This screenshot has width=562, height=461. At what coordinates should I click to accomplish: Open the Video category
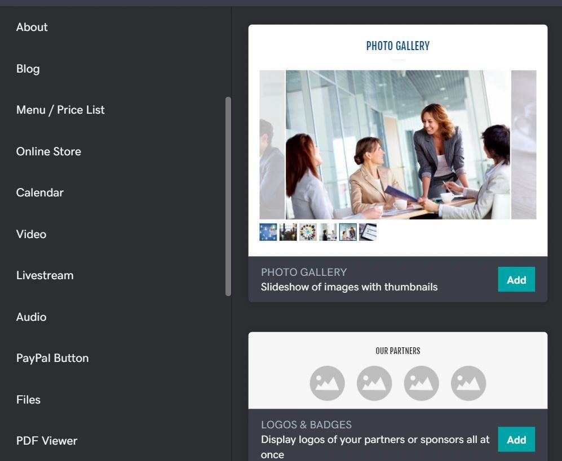[31, 234]
